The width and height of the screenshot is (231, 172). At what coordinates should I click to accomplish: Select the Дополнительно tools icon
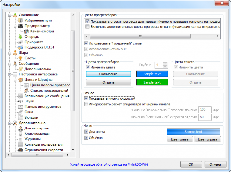point(15,123)
